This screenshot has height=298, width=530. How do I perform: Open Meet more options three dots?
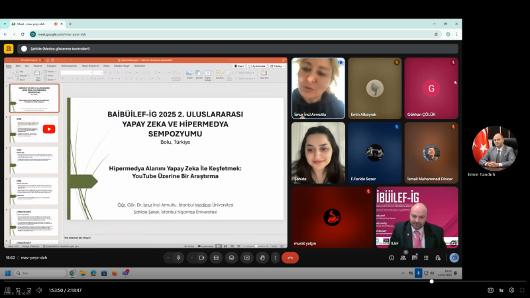click(x=275, y=258)
